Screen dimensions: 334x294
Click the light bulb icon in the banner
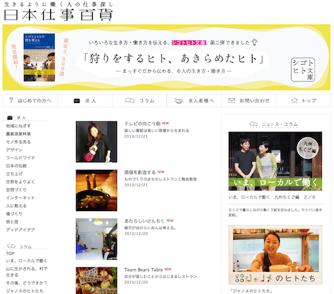255,42
